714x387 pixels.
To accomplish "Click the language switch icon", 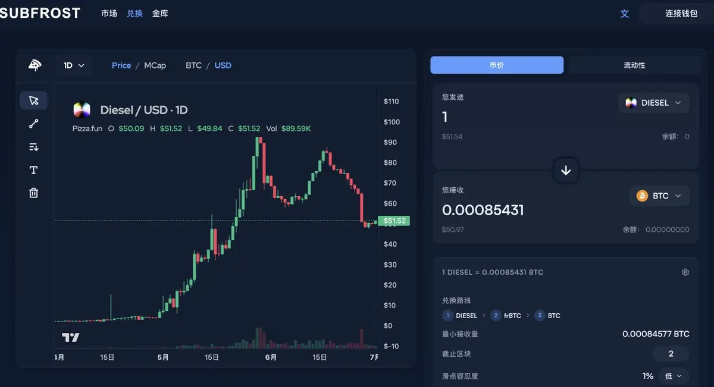I will 625,13.
